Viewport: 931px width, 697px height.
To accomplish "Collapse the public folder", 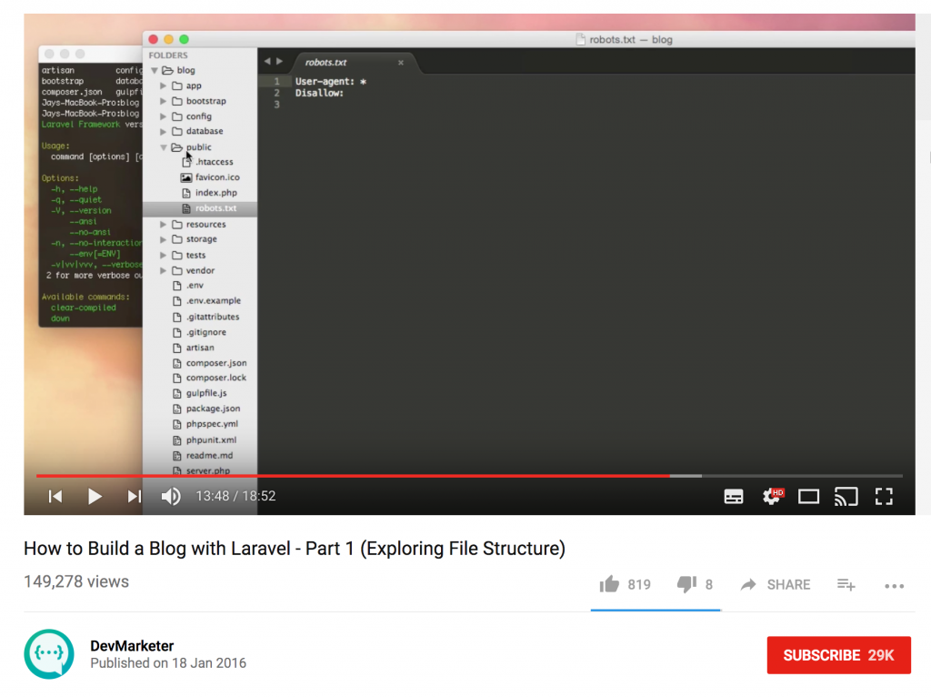I will click(163, 146).
